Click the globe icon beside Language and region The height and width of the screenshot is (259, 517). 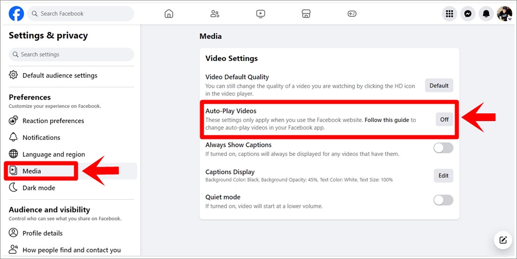13,154
